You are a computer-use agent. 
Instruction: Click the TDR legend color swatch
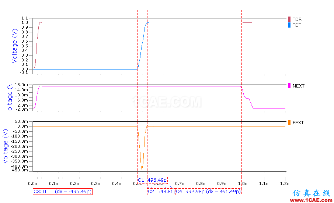tap(289, 19)
